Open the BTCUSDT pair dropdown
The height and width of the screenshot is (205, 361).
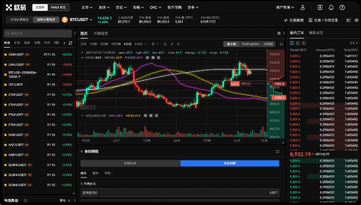point(81,20)
